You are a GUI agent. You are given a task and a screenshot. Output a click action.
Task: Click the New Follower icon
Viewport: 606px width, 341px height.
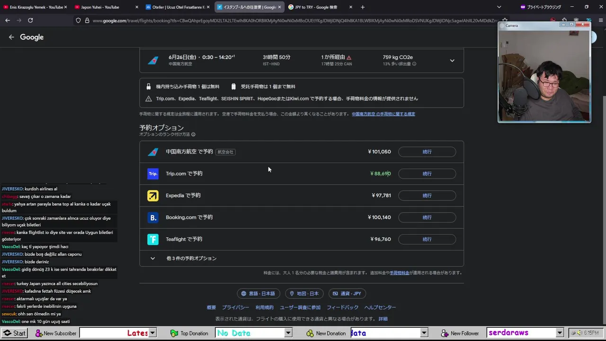coord(445,333)
